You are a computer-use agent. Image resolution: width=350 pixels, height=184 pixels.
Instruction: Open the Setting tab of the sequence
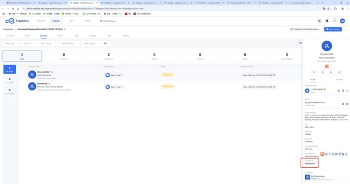[126, 36]
